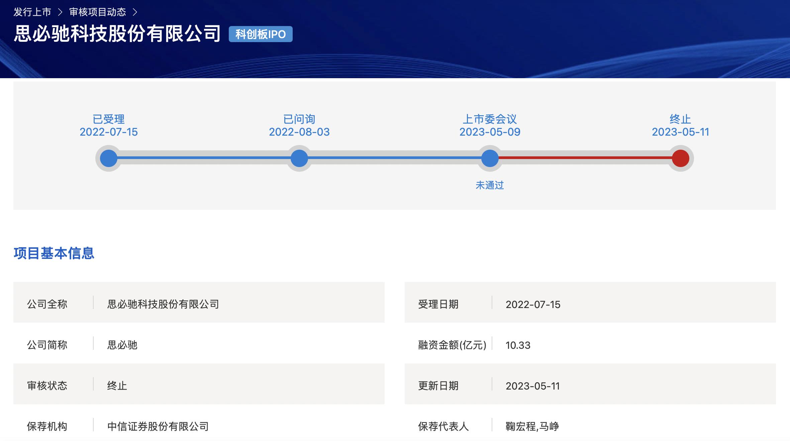This screenshot has height=441, width=790.
Task: Select the 已受理 timeline node
Action: click(109, 158)
